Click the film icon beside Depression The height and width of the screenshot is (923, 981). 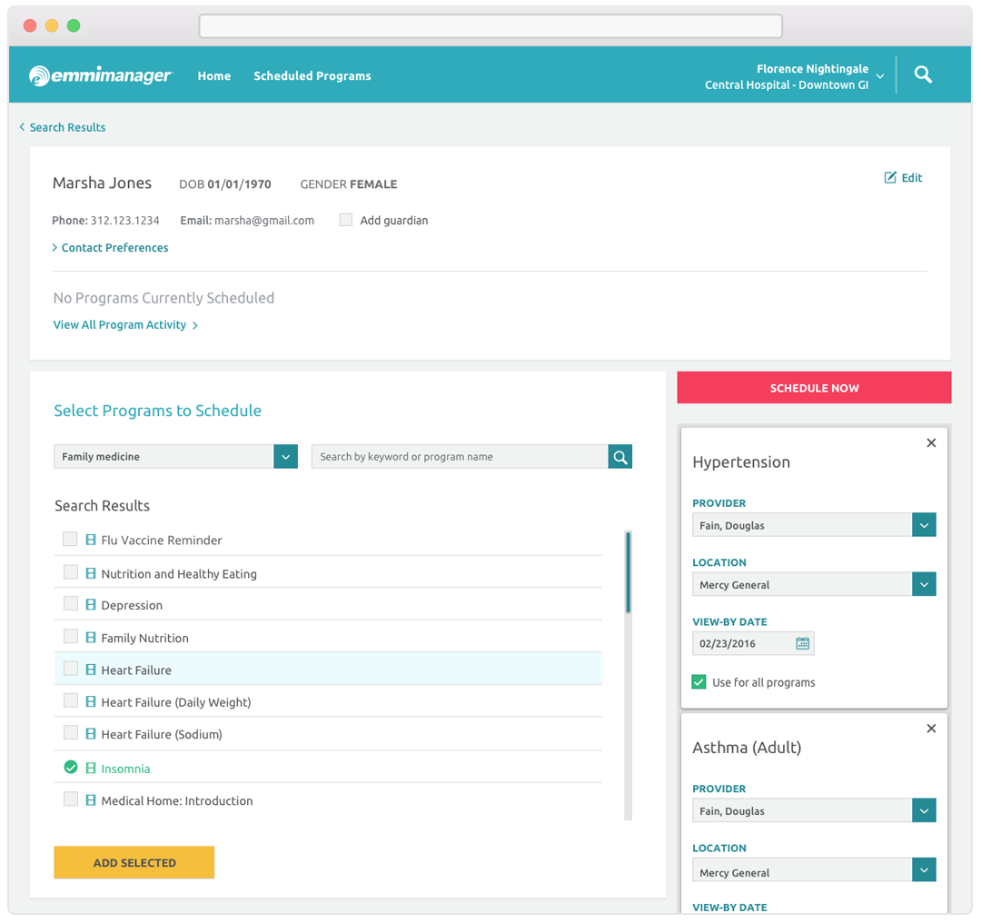point(91,605)
